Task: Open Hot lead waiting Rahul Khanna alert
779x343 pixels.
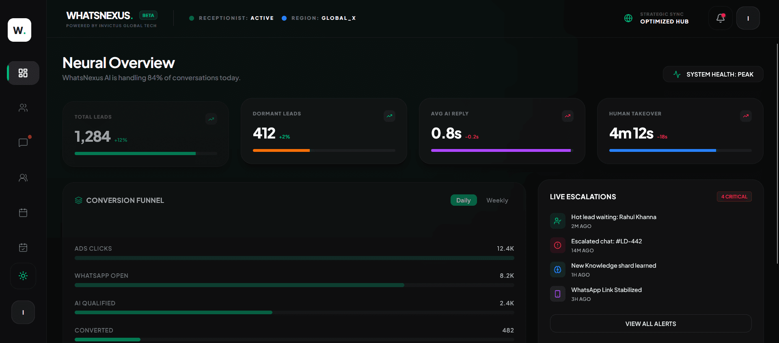Action: (613, 221)
